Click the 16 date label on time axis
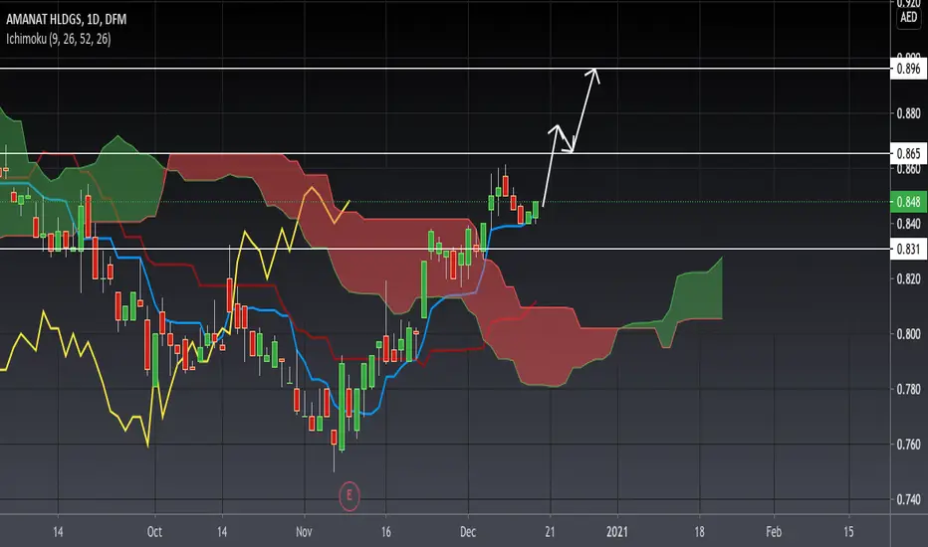This screenshot has height=547, width=928. click(386, 532)
